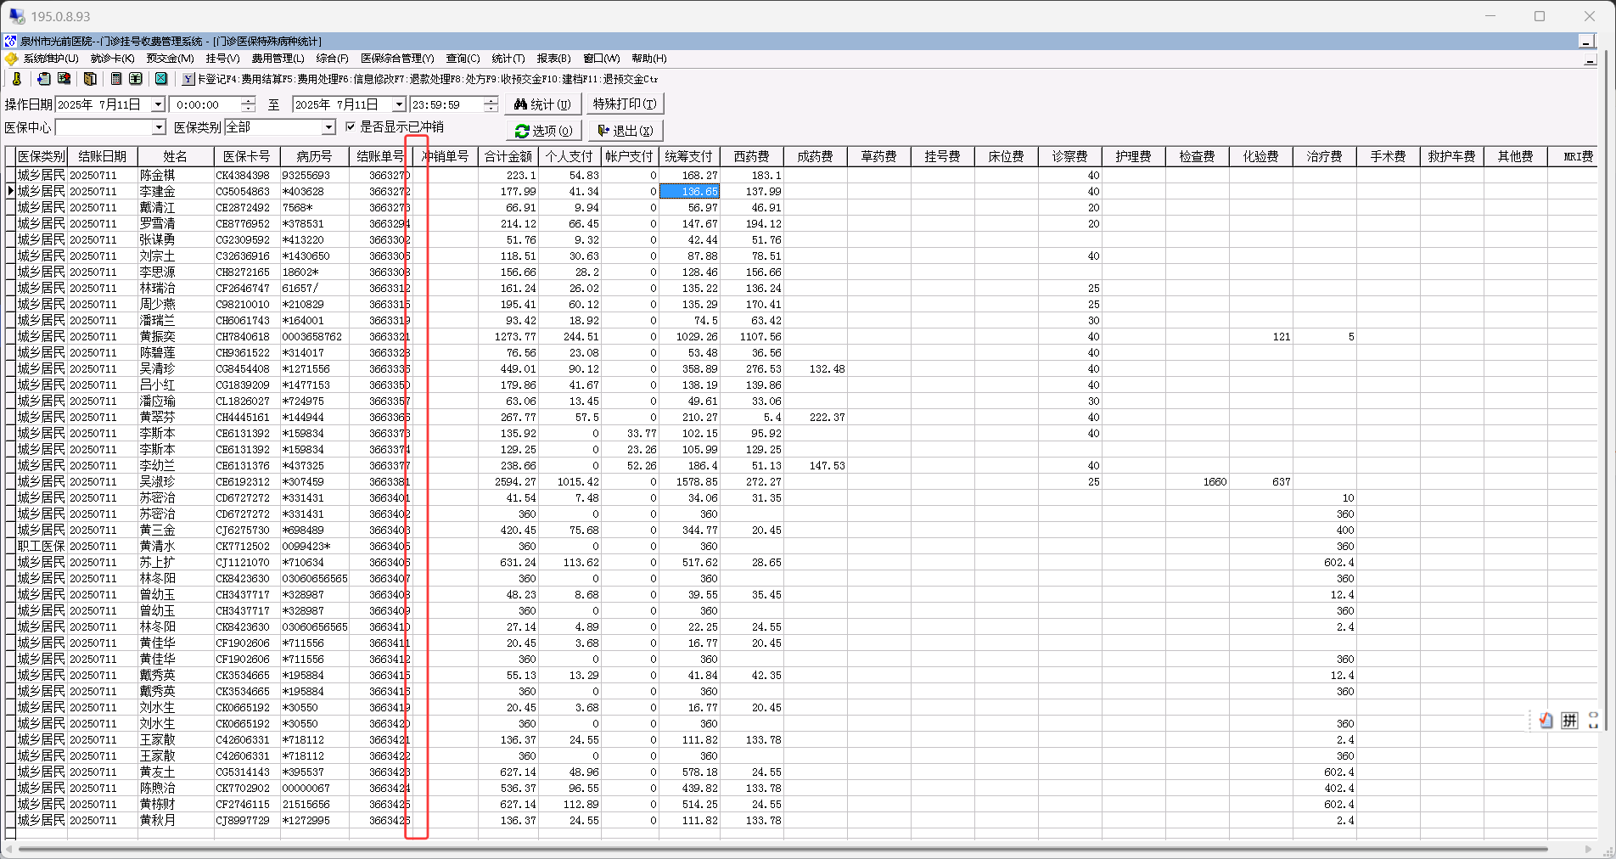Click the key icon in the toolbar
This screenshot has width=1616, height=859.
16,79
